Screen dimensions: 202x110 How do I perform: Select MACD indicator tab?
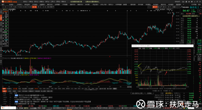click(x=36, y=89)
